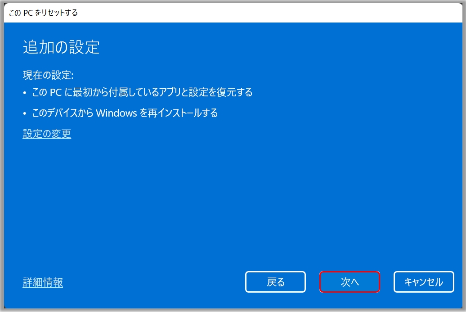The height and width of the screenshot is (312, 466).
Task: Click the word Windows in second bullet
Action: coord(116,113)
